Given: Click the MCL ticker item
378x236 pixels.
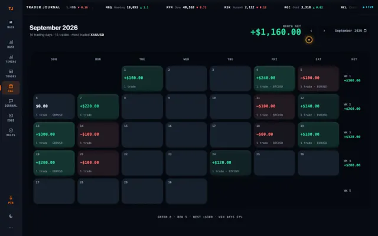Looking at the screenshot, I should [x=348, y=8].
